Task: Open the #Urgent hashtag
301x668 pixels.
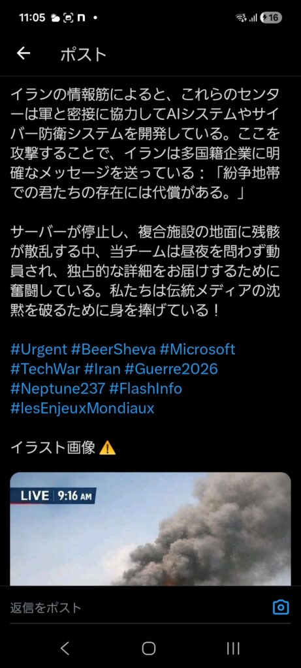Action: coord(39,350)
